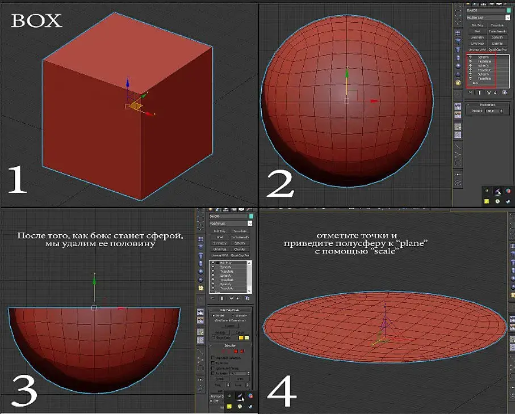This screenshot has width=515, height=414.
Task: Click yellow gear icon in step 2 side toolbar
Action: point(458,83)
